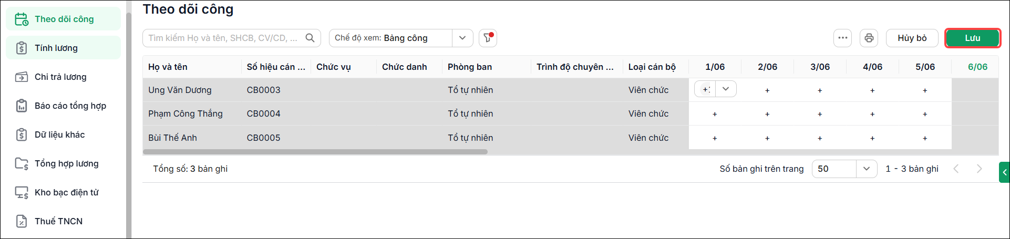Go to previous page arrow

956,169
